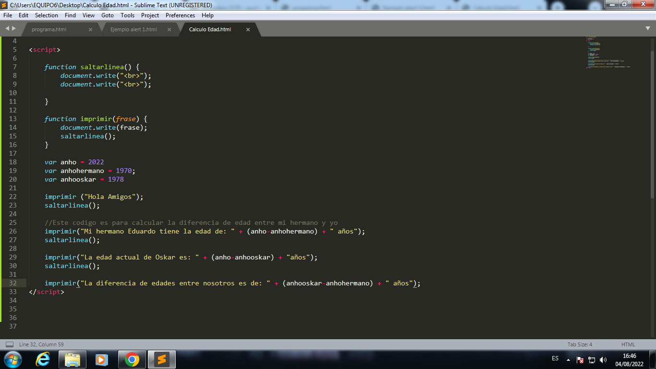This screenshot has width=656, height=369.
Task: Click the //Este codigo comment line
Action: coord(191,222)
